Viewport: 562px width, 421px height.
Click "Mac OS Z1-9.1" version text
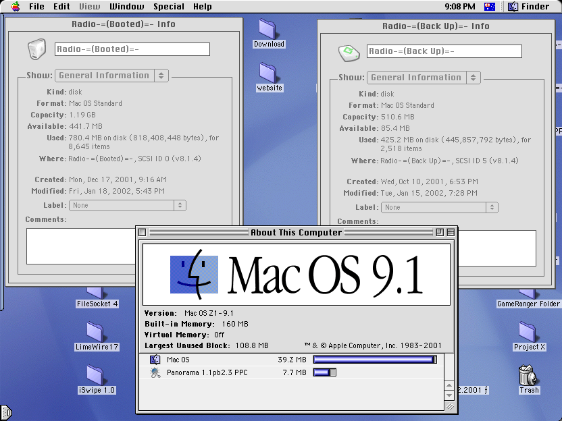tap(209, 313)
